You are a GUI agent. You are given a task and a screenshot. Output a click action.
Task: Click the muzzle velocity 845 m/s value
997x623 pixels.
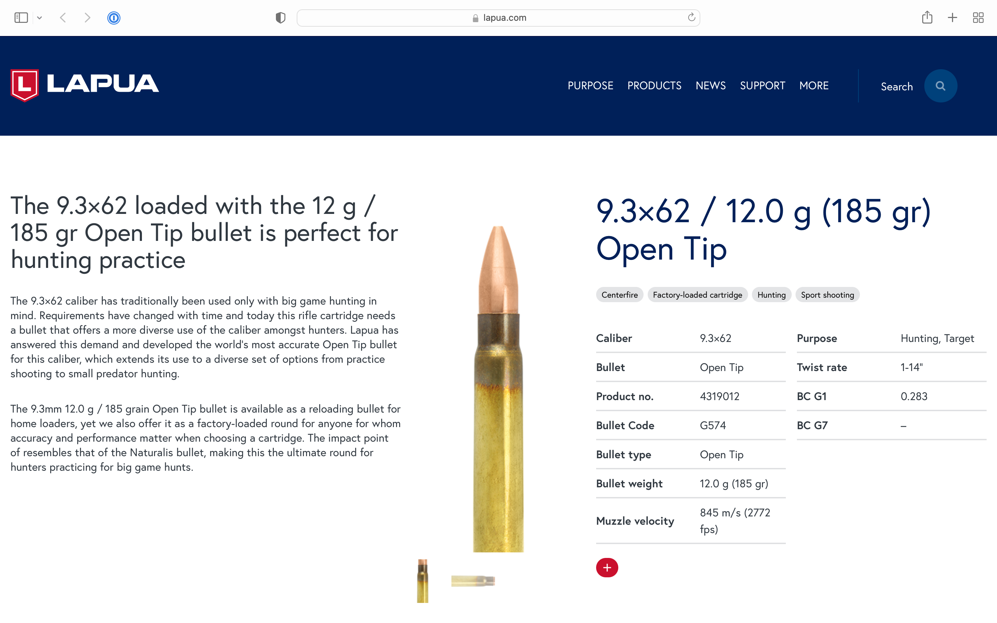(x=735, y=521)
